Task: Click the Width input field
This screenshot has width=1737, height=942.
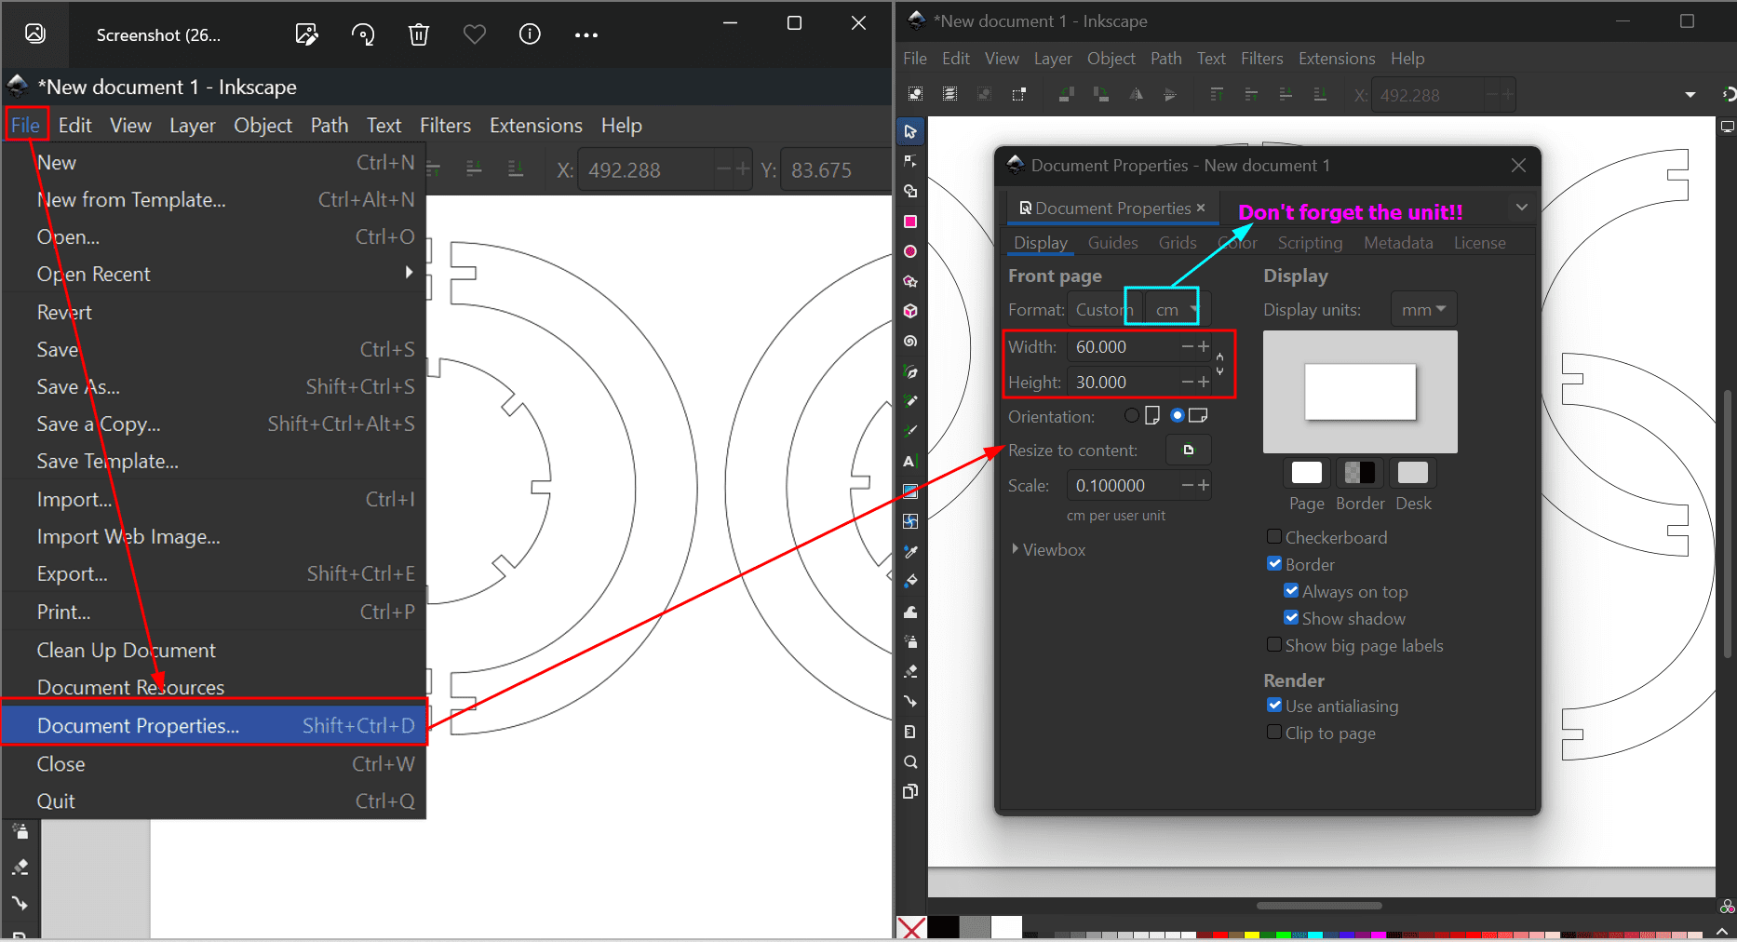Action: tap(1122, 346)
